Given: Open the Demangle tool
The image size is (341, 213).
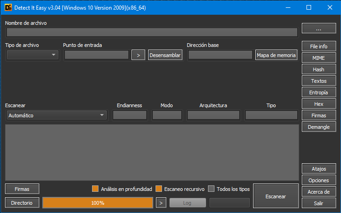Looking at the screenshot, I should [x=319, y=127].
